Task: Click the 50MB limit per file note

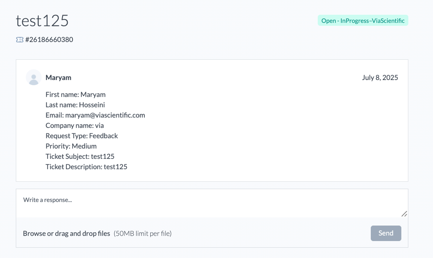Action: pyautogui.click(x=143, y=233)
